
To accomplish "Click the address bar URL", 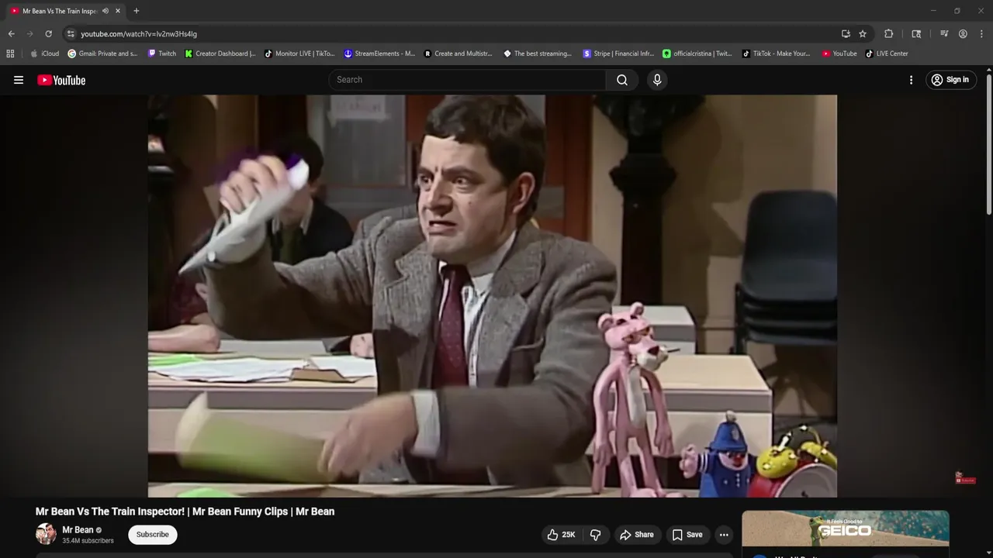I will click(x=139, y=34).
